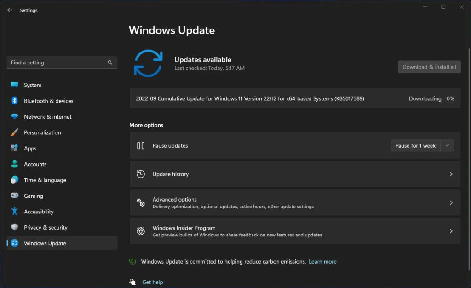Image resolution: width=471 pixels, height=288 pixels.
Task: Click the Personalization paintbrush icon
Action: tap(14, 132)
